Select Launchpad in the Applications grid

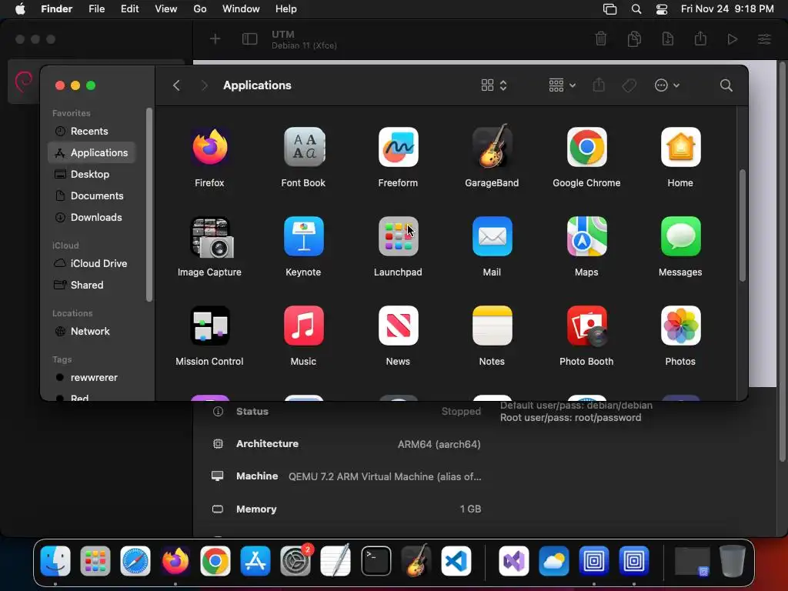[398, 237]
